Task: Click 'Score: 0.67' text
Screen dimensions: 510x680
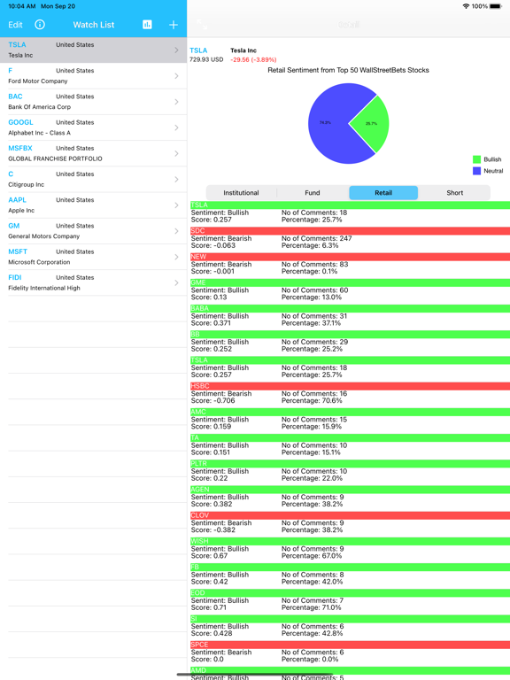Action: [209, 556]
